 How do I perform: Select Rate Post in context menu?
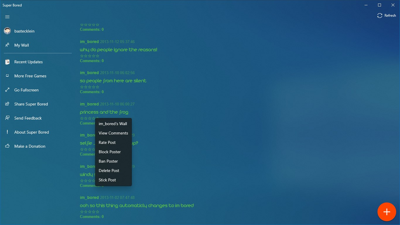[113, 142]
